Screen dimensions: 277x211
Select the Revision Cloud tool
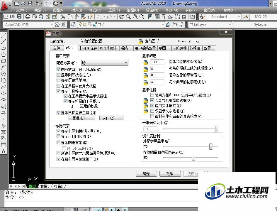(4, 80)
